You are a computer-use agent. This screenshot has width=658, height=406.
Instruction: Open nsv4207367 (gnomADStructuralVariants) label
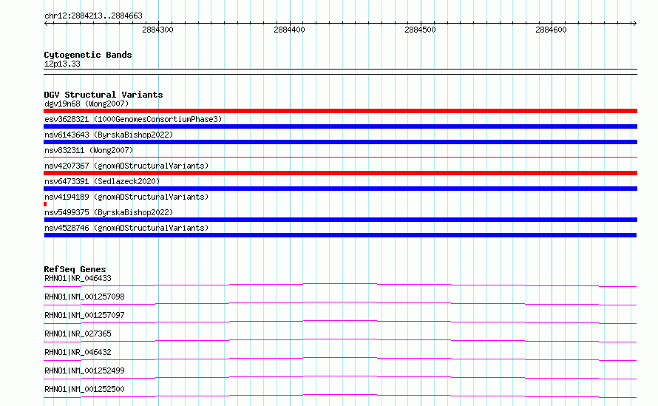(126, 166)
